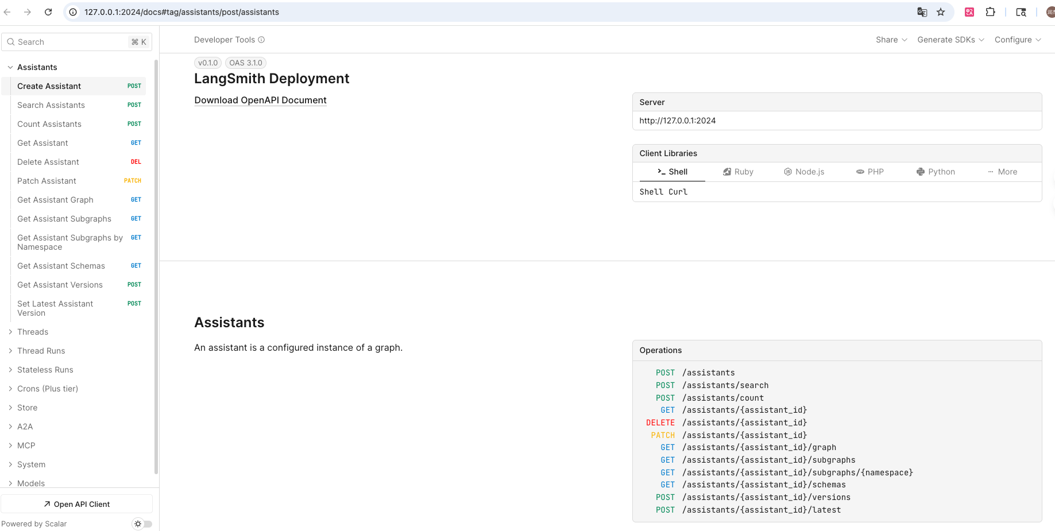Screen dimensions: 1055x531
Task: Expand the Thread Runs section
Action: (x=10, y=351)
